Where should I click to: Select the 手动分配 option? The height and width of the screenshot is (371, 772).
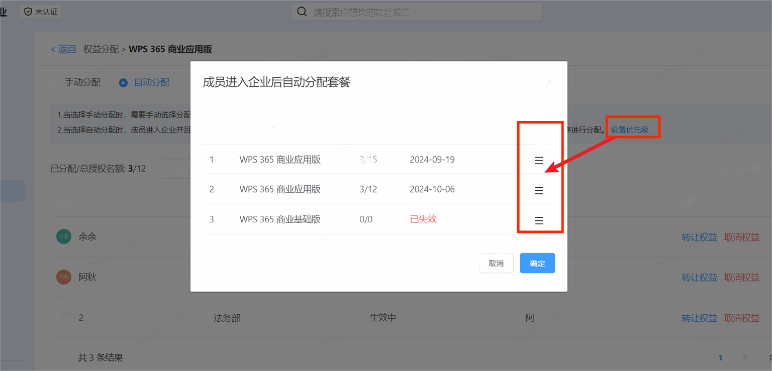coord(82,82)
